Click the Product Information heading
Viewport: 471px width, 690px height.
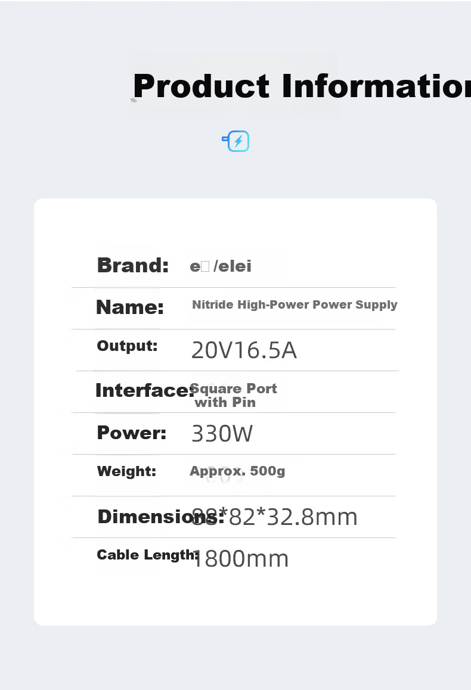[302, 86]
